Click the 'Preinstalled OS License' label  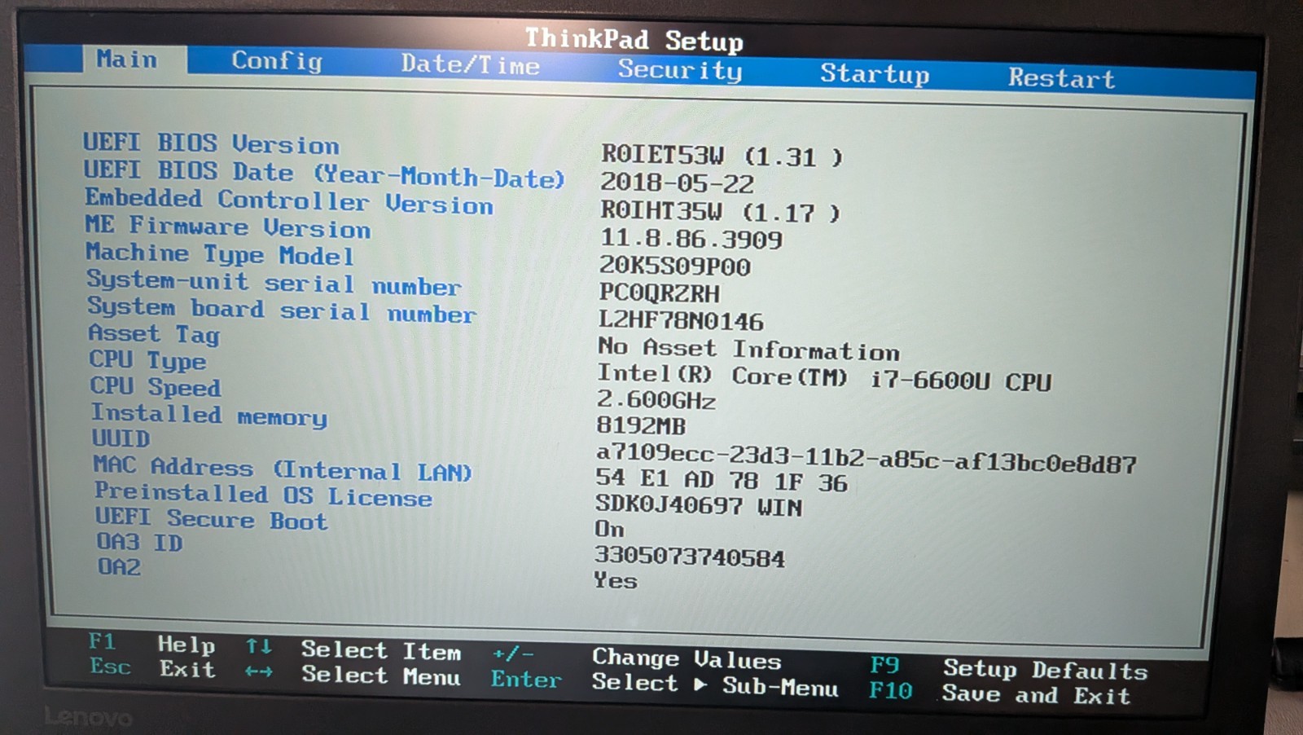pyautogui.click(x=263, y=495)
